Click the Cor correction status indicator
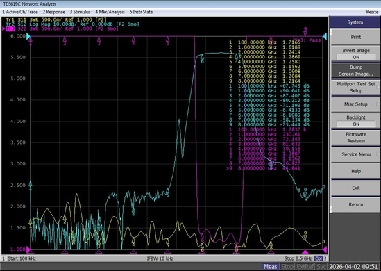 [x=319, y=258]
